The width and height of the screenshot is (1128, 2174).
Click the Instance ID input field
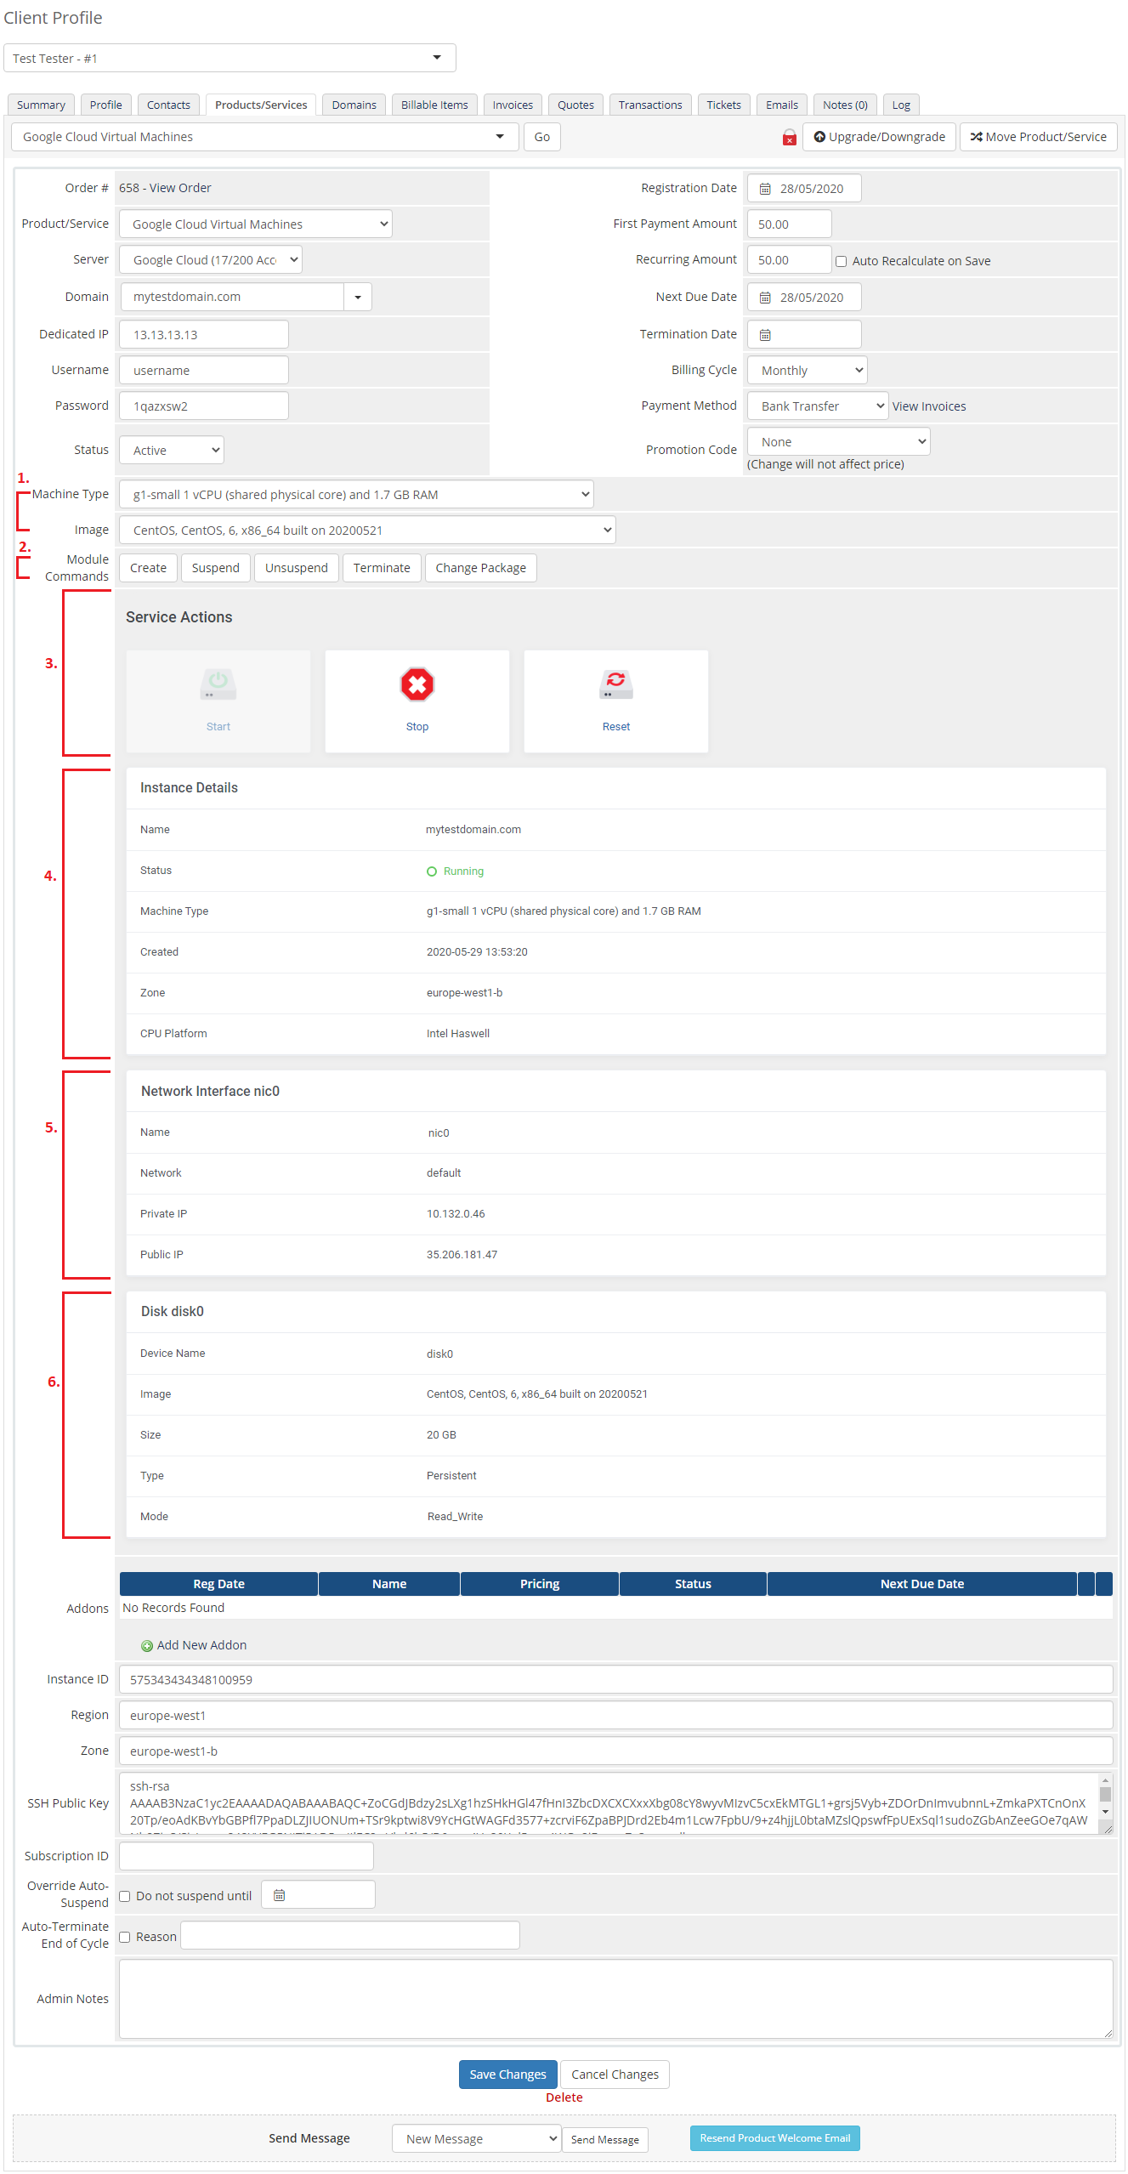[x=616, y=1680]
